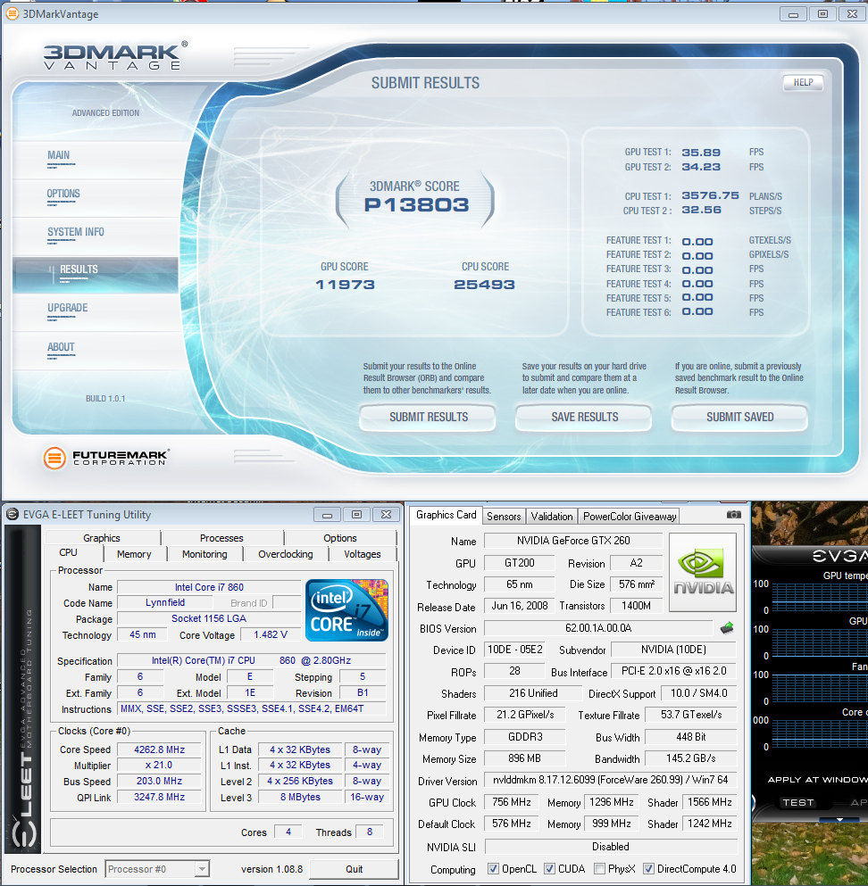This screenshot has height=886, width=868.
Task: Click the Code Name value Lynnfield
Action: coord(165,603)
